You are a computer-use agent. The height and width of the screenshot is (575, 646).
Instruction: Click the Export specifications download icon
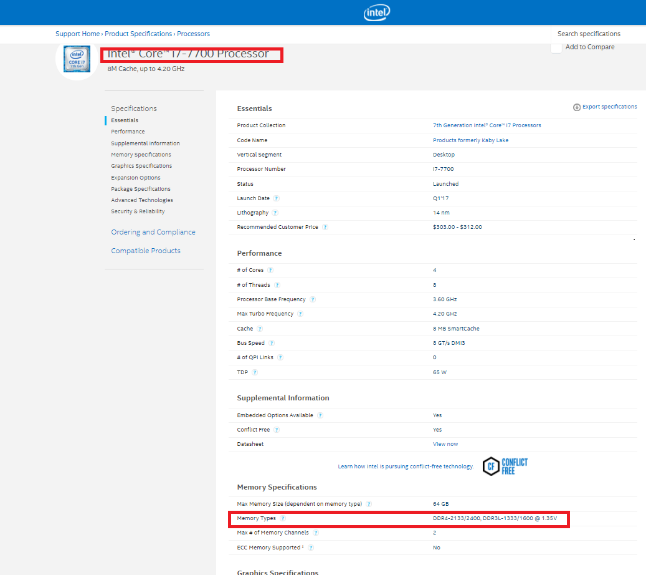pyautogui.click(x=577, y=107)
